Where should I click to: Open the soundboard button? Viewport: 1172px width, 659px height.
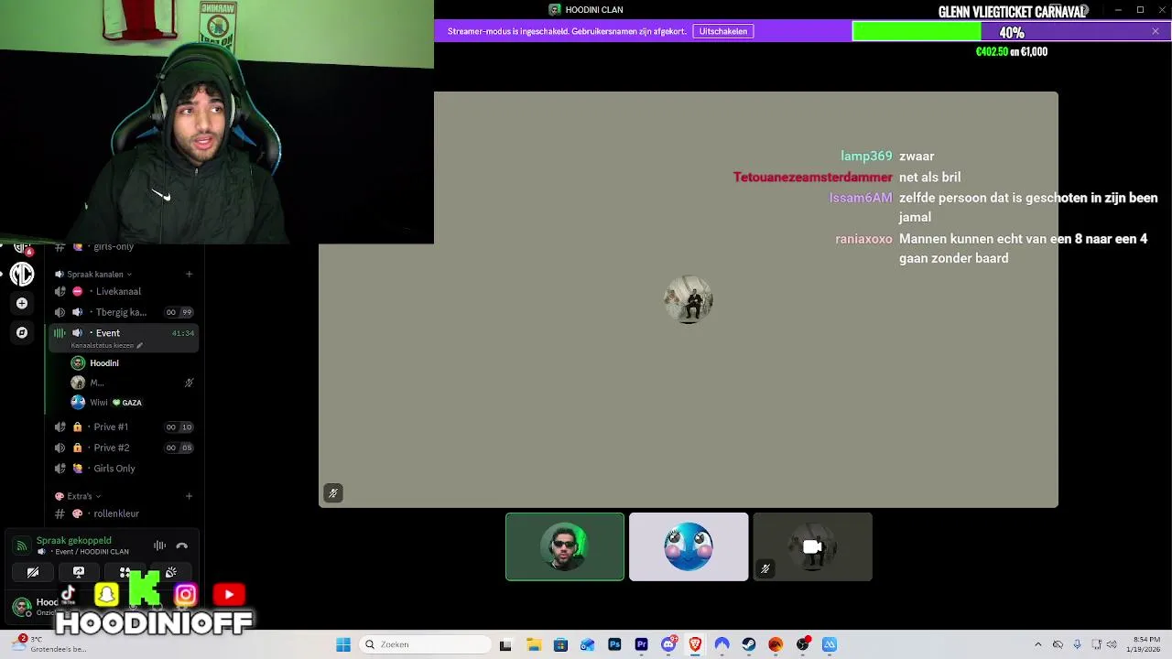click(171, 572)
